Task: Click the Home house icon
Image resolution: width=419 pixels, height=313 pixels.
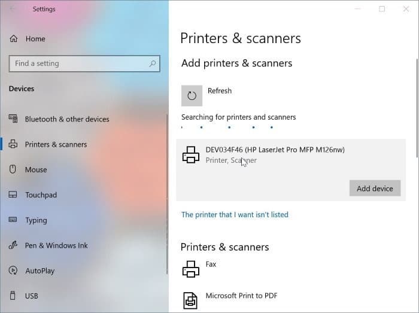Action: point(14,39)
